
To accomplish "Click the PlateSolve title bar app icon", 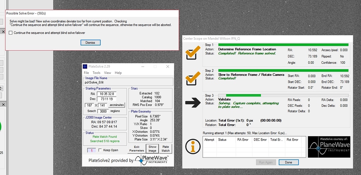I will [85, 67].
